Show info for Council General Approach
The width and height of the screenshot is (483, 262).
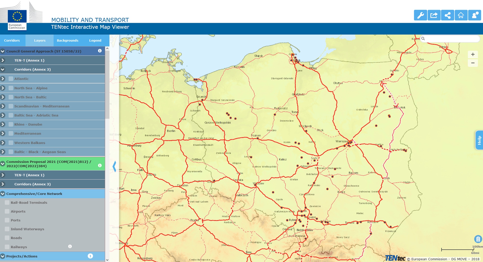(100, 51)
